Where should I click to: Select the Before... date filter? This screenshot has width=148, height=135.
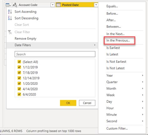pos(112,13)
